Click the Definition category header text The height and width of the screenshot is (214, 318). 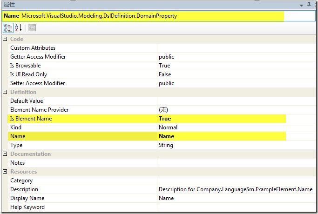(23, 92)
